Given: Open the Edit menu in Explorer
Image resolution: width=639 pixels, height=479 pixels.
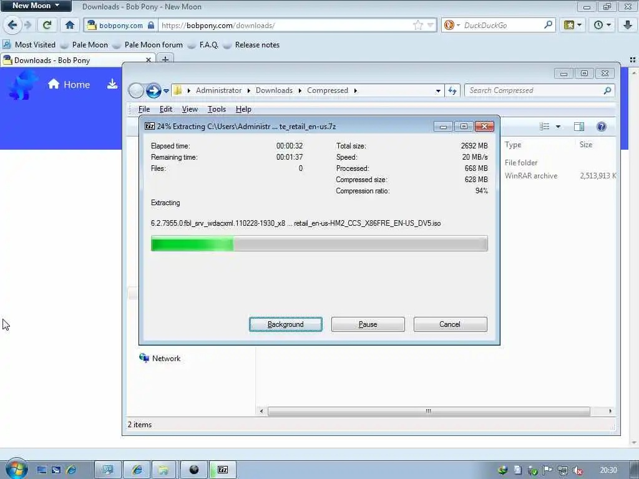Looking at the screenshot, I should (x=166, y=109).
